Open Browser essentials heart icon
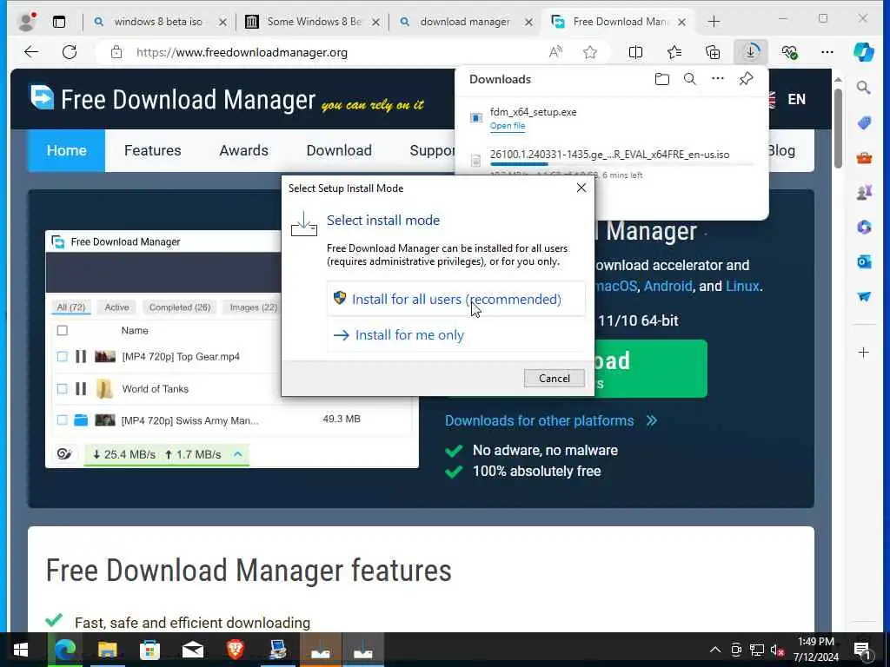The height and width of the screenshot is (667, 890). pos(789,52)
